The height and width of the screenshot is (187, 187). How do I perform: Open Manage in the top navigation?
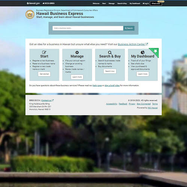click(111, 3)
